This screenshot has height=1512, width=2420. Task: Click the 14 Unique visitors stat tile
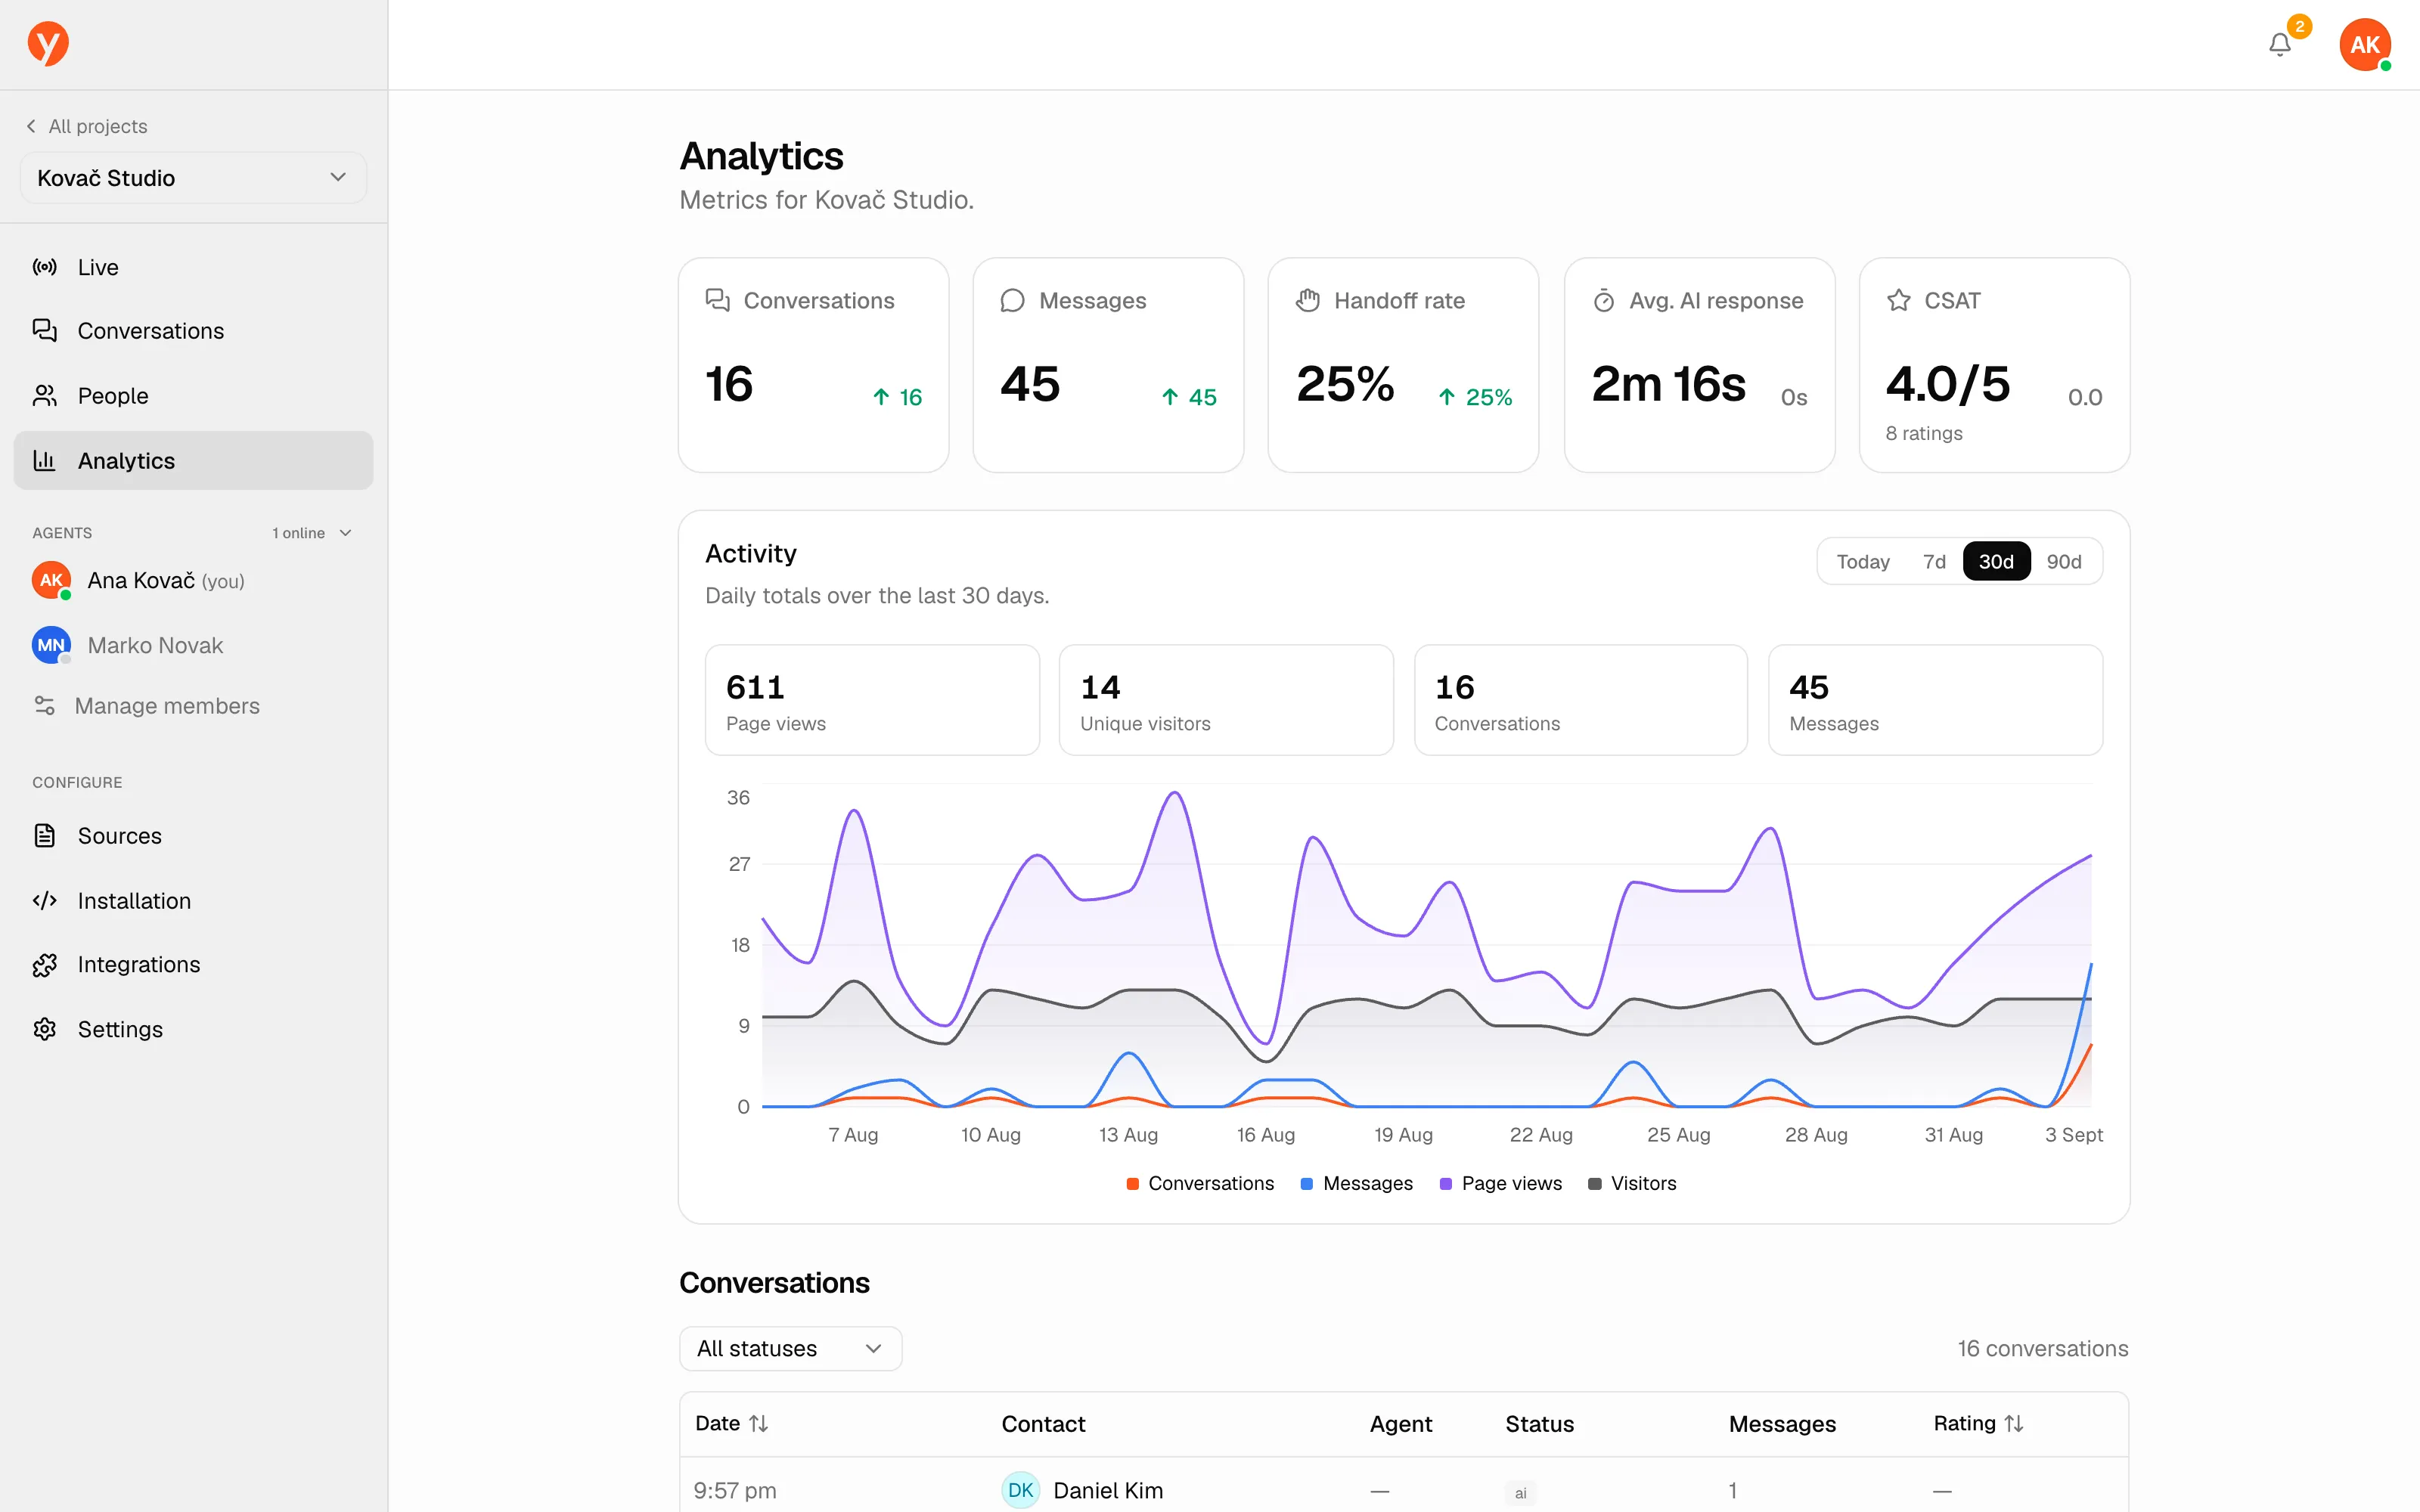coord(1226,700)
